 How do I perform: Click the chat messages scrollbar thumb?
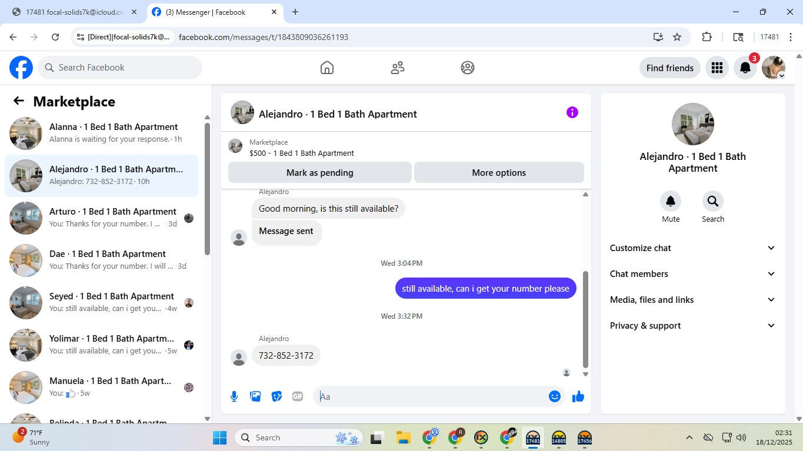click(x=585, y=319)
